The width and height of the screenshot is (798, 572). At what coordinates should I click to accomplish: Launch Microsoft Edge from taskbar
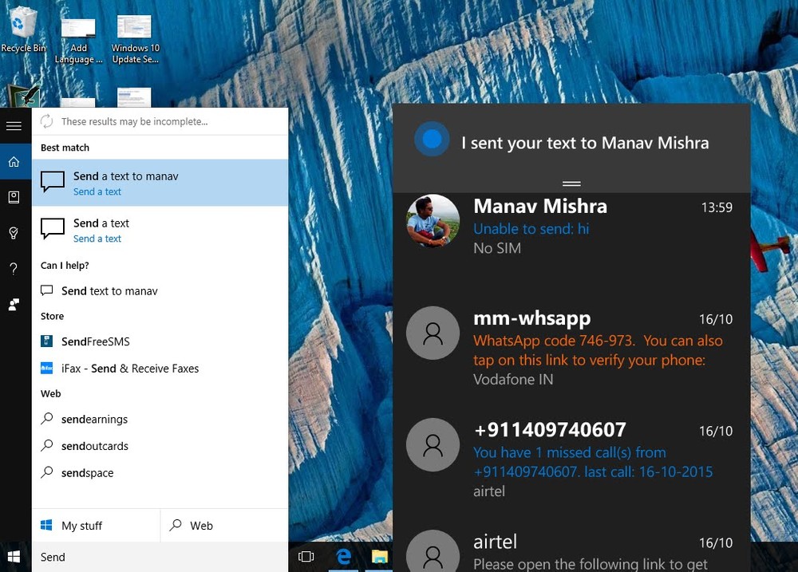[343, 557]
